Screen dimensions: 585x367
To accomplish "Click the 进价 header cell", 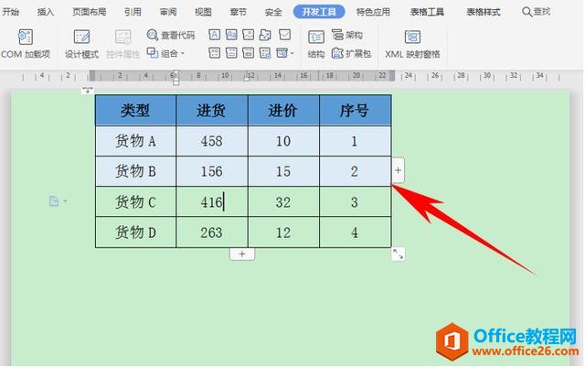I will click(x=283, y=110).
